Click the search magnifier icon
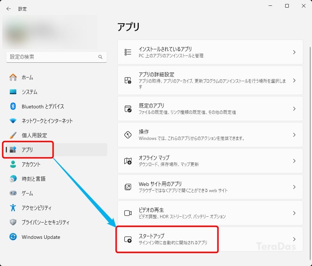Image resolution: width=312 pixels, height=266 pixels. tap(100, 57)
